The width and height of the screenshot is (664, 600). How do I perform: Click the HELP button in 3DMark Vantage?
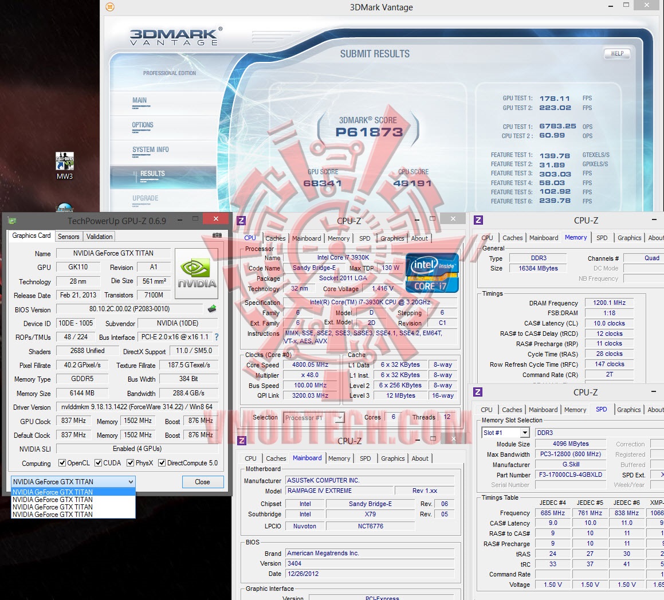pos(617,53)
